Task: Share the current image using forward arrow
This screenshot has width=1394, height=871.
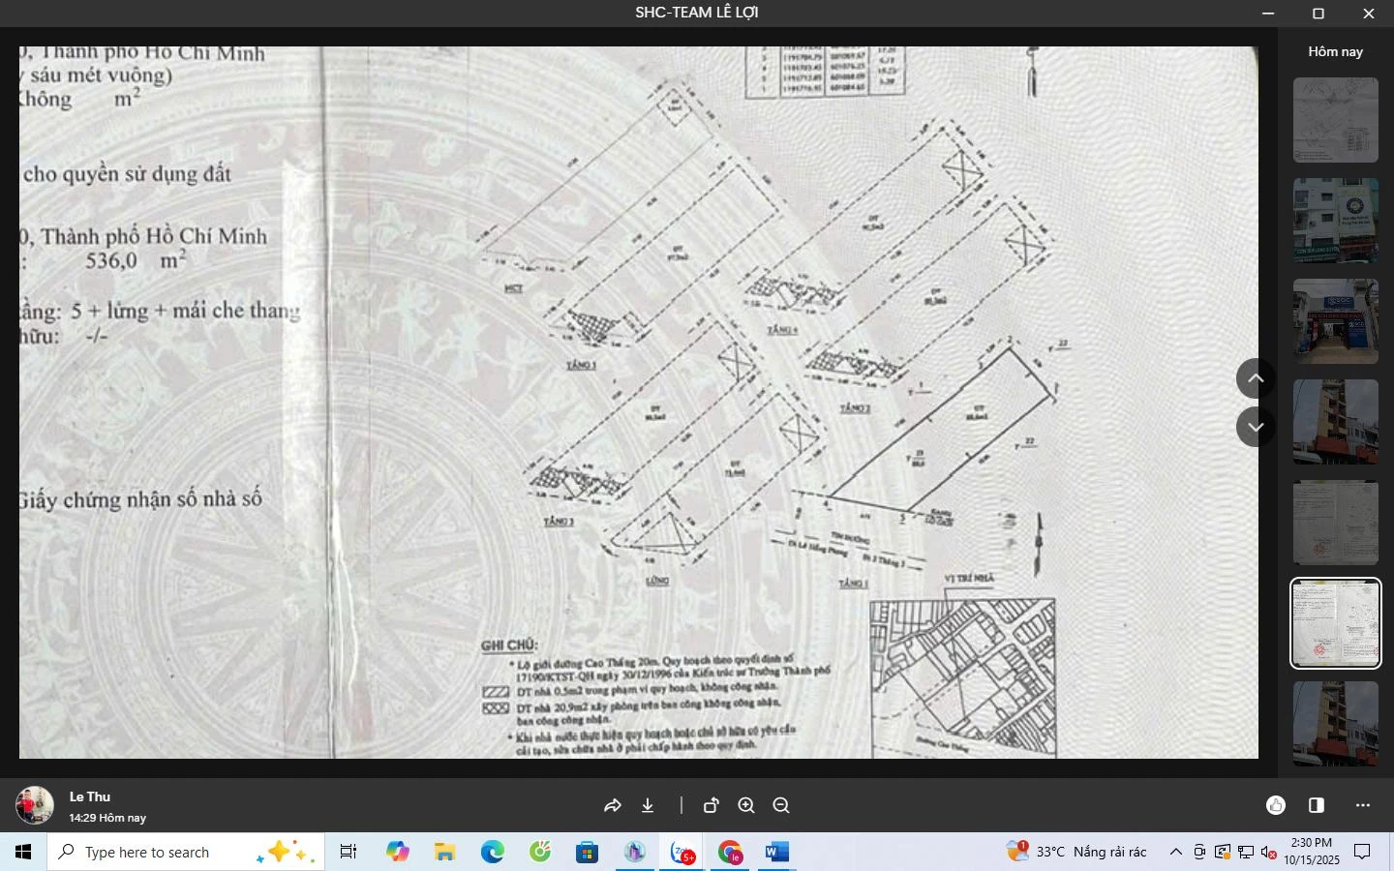Action: click(612, 805)
